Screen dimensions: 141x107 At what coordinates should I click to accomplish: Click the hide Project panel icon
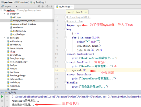click(52, 6)
